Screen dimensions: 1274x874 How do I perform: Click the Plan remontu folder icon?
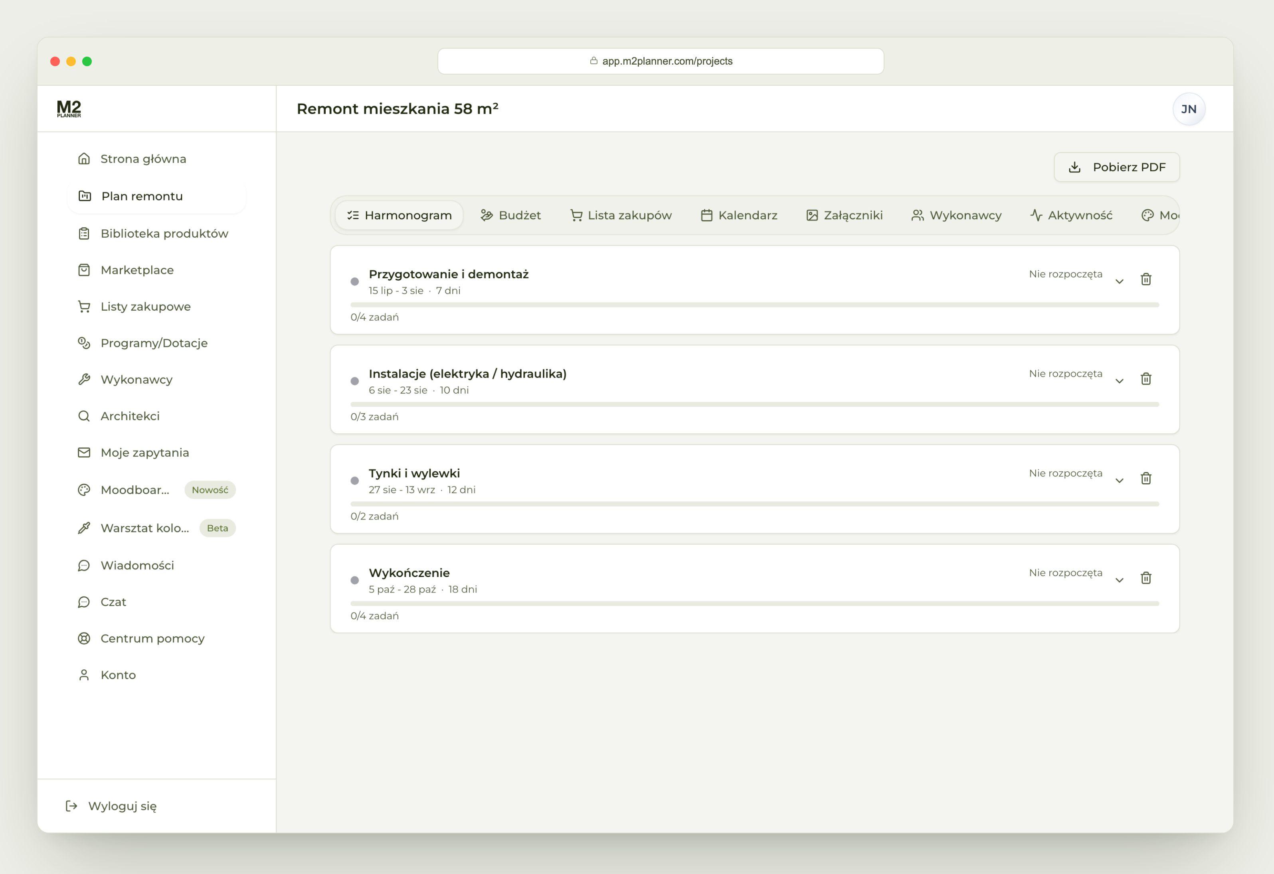pyautogui.click(x=85, y=196)
